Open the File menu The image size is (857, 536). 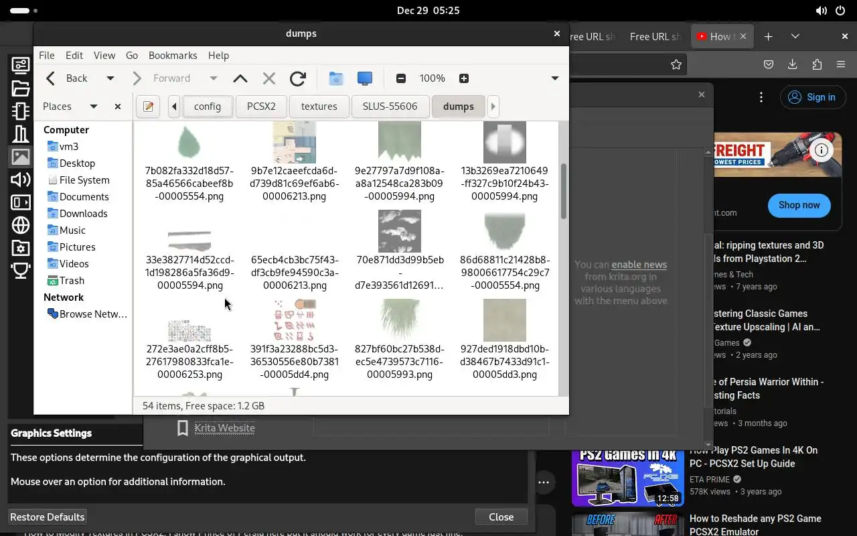tap(47, 56)
